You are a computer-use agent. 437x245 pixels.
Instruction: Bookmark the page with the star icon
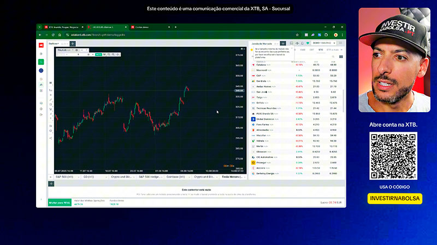[x=297, y=35]
